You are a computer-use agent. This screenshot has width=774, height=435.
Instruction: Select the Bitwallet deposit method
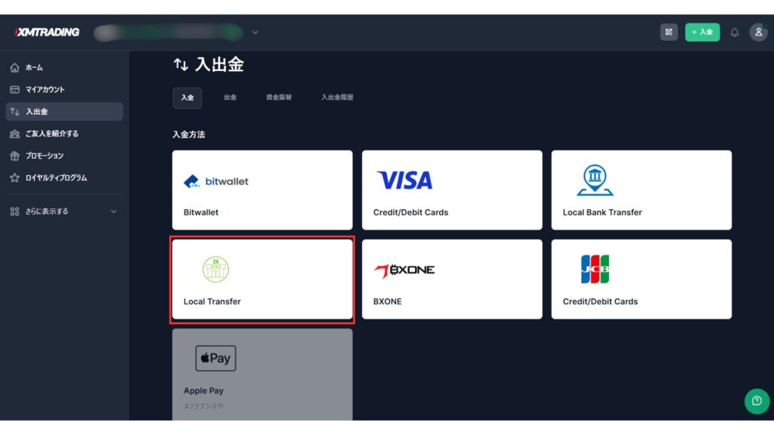coord(262,190)
